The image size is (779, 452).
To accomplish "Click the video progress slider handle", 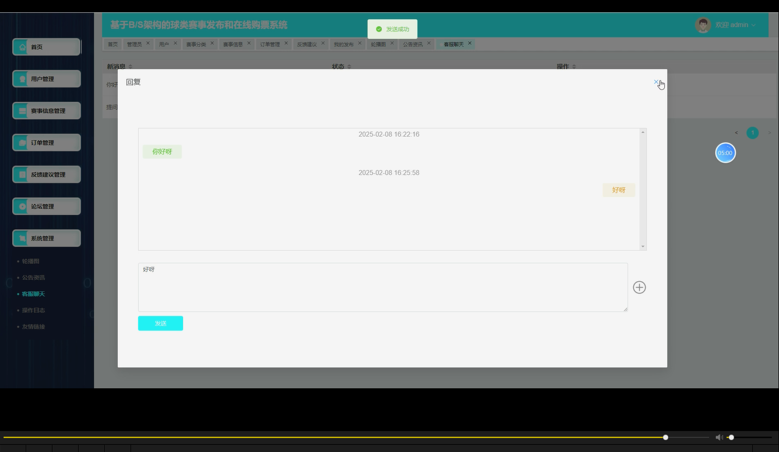I will (x=665, y=437).
